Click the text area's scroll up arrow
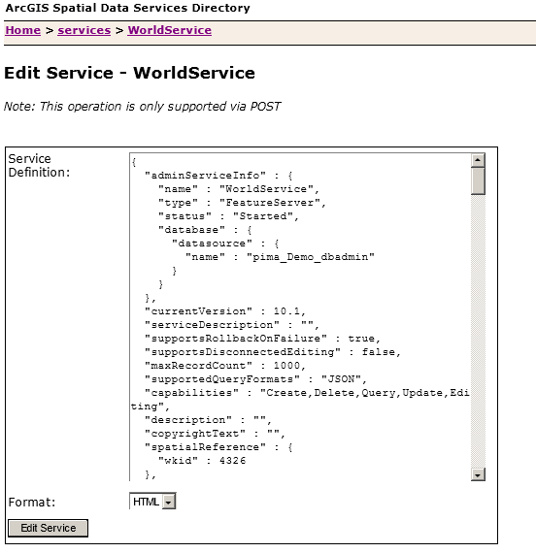The image size is (536, 553). pos(478,160)
